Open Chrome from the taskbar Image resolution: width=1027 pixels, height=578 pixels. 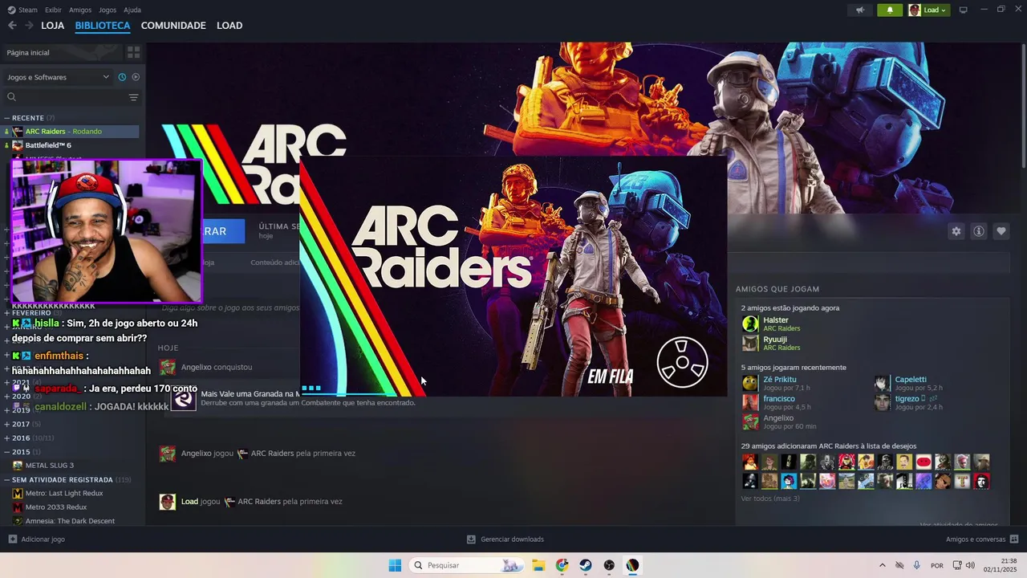coord(562,565)
